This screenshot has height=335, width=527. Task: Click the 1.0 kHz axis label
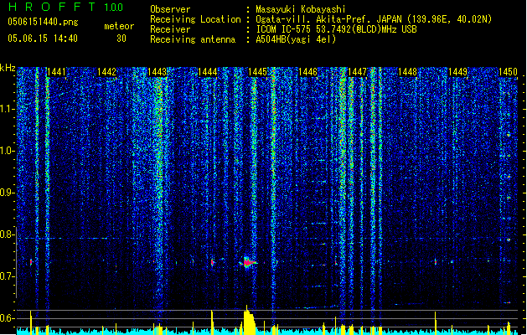(x=7, y=151)
